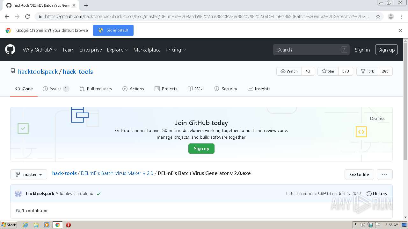Open the 285 forks count

coord(385,71)
